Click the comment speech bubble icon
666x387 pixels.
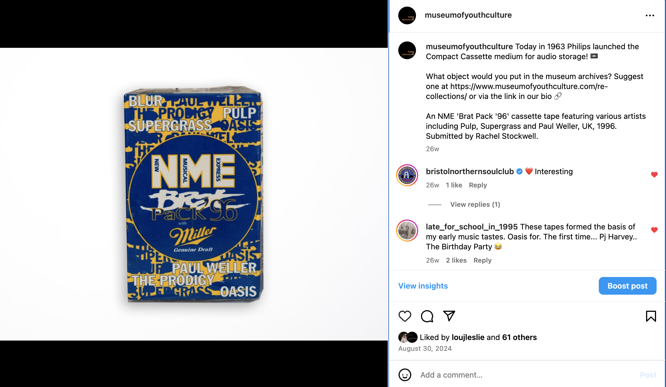pos(427,316)
